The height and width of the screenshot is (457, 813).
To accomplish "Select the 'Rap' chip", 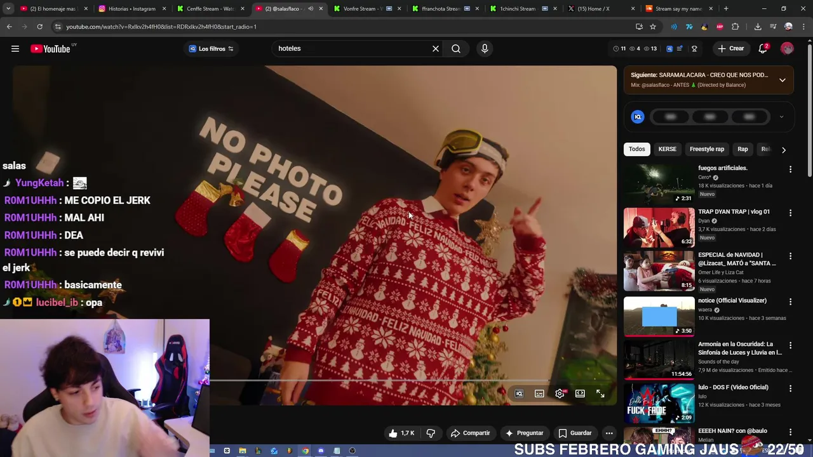I will [742, 149].
